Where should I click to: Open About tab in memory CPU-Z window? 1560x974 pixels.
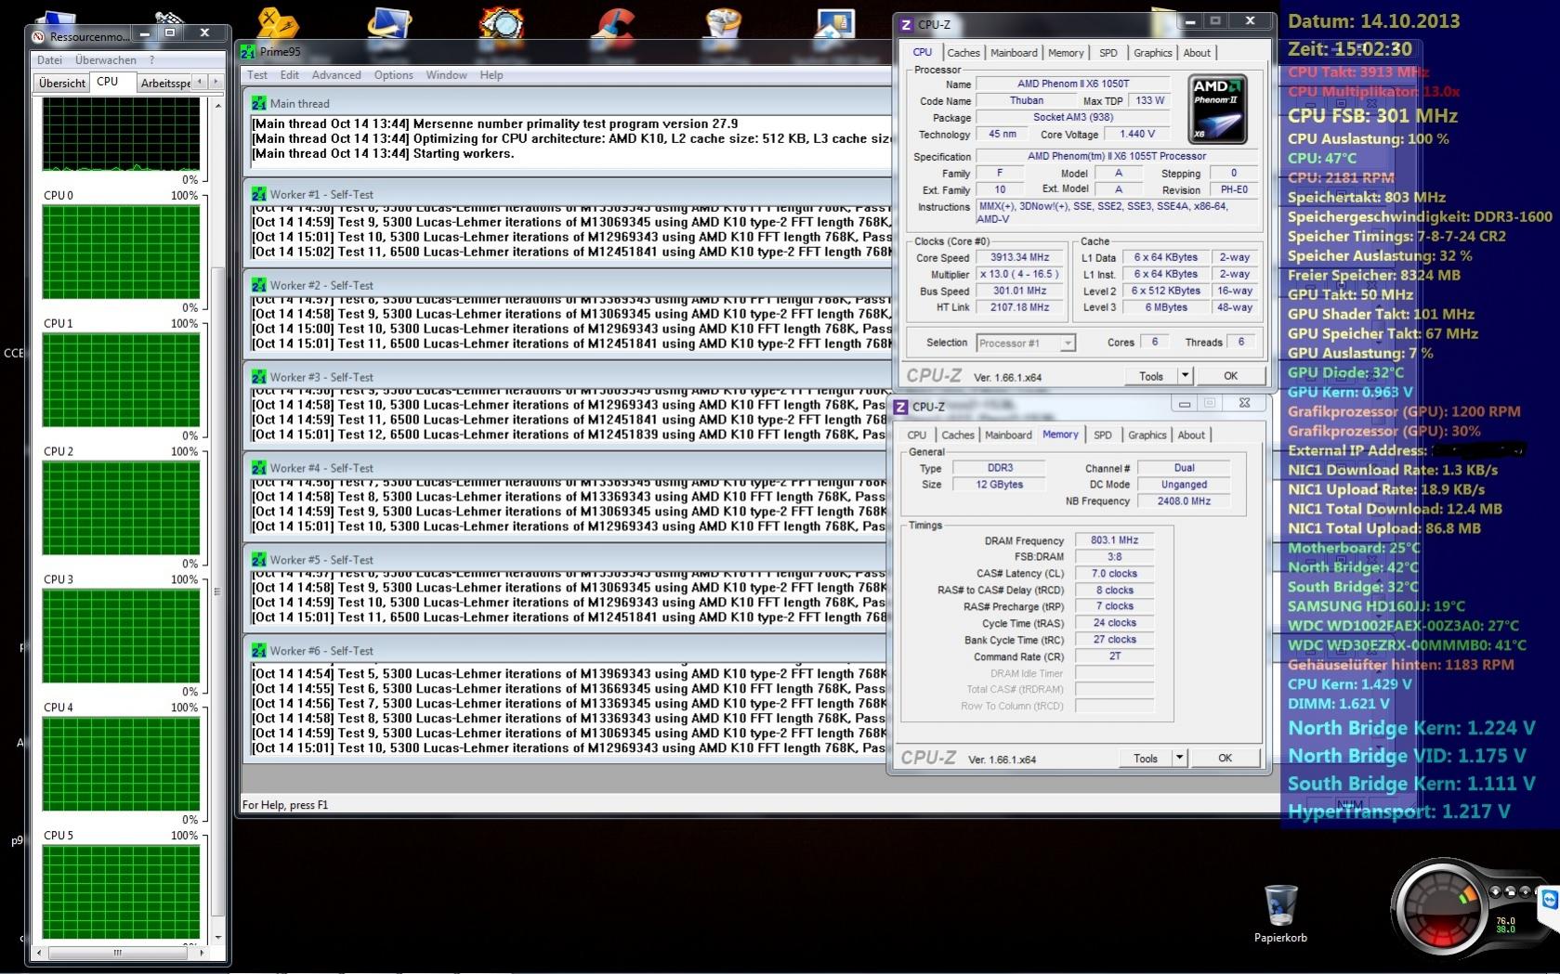[1191, 435]
